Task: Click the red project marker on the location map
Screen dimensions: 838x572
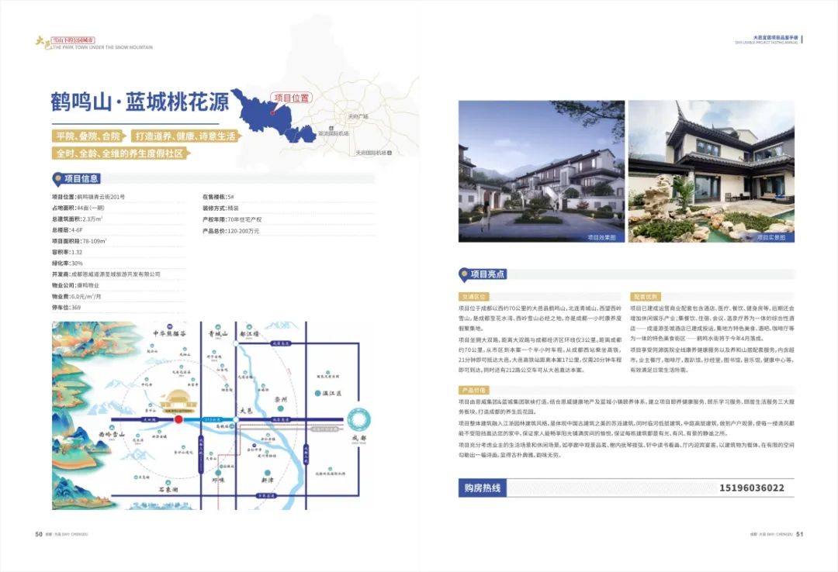Action: (x=178, y=419)
